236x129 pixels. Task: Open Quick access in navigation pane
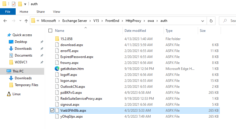click(22, 35)
